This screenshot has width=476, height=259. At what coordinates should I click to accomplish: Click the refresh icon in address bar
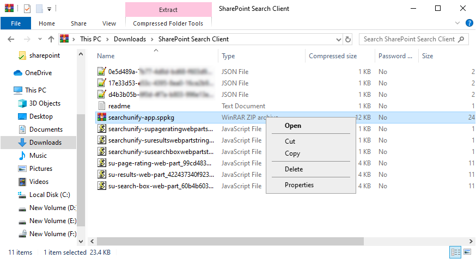[x=349, y=39]
